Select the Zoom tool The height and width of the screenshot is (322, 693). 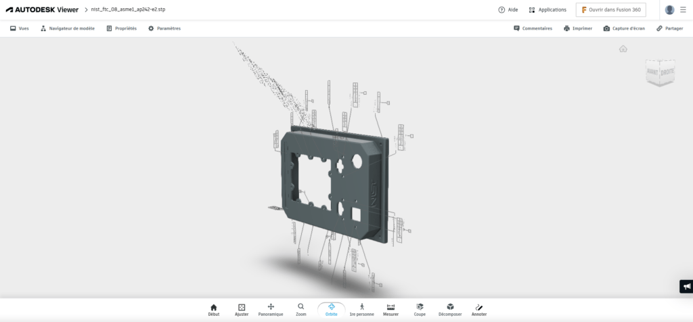pyautogui.click(x=301, y=310)
